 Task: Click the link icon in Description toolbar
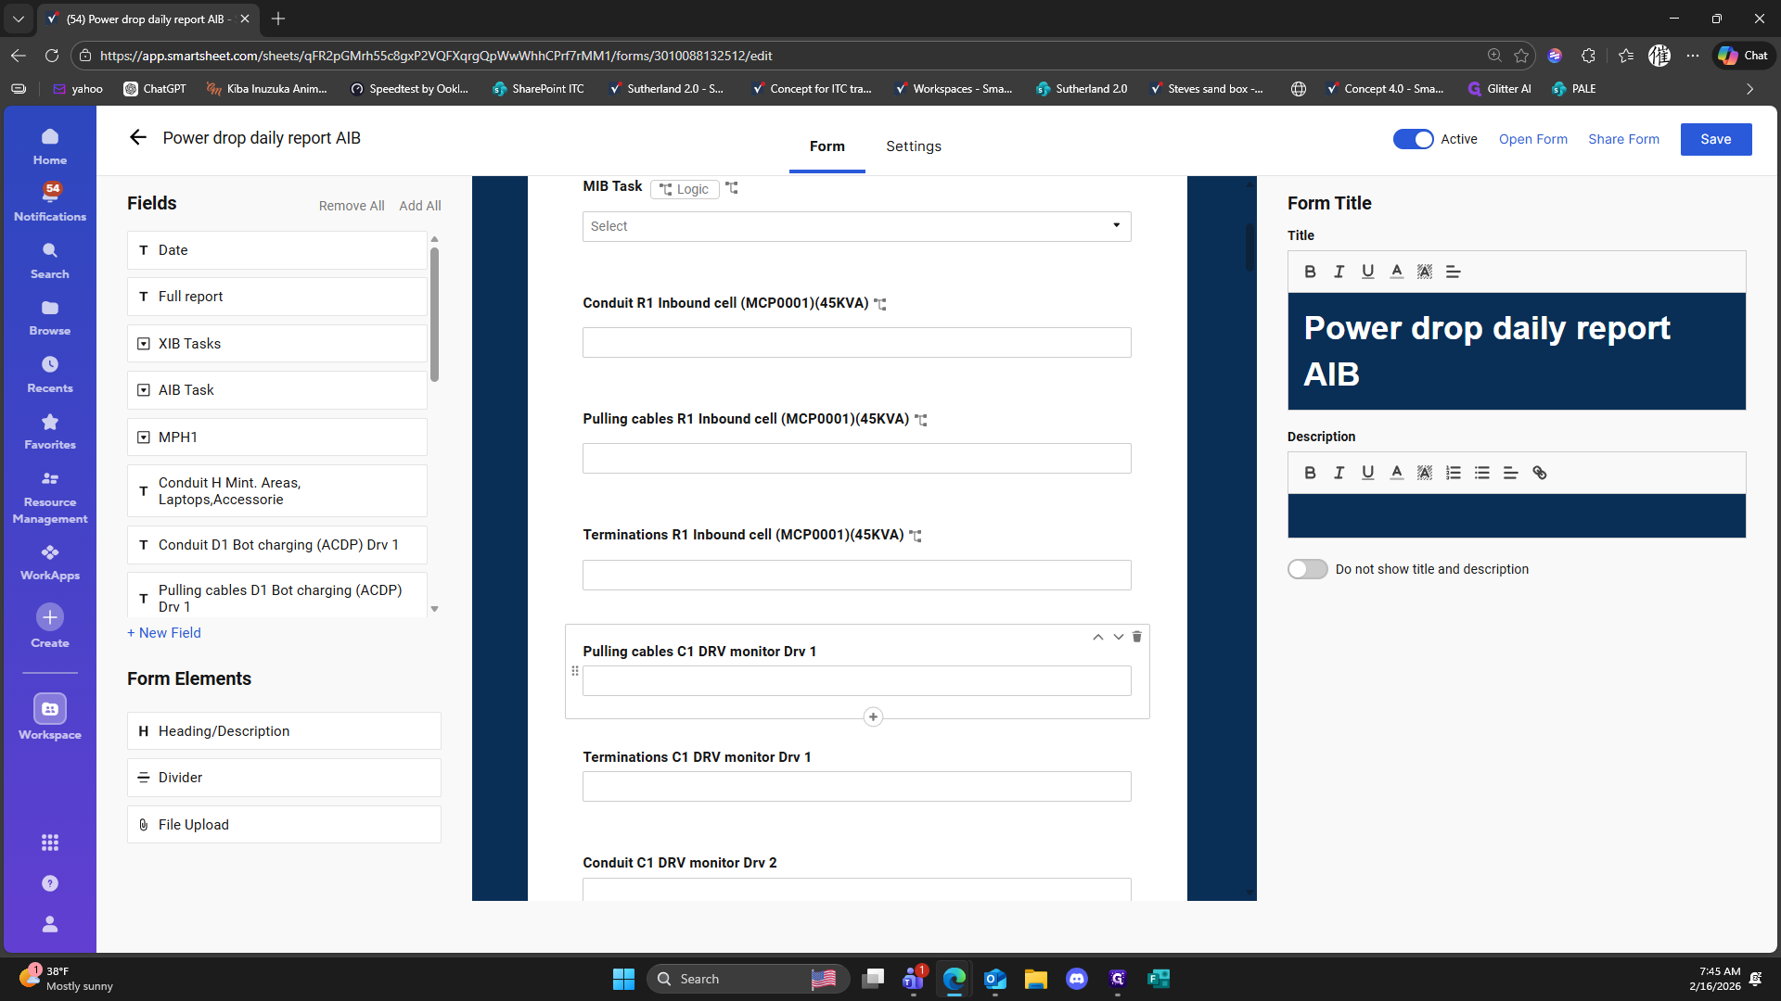pyautogui.click(x=1539, y=473)
